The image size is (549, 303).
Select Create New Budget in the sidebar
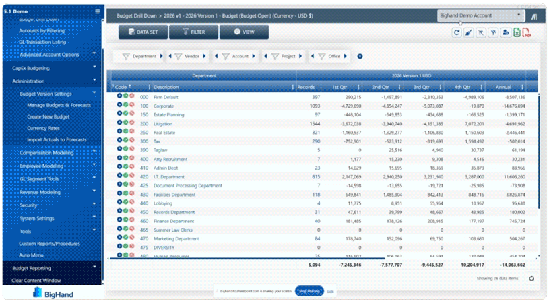49,116
